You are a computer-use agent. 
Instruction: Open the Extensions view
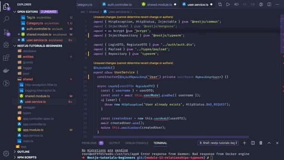(x=6, y=58)
